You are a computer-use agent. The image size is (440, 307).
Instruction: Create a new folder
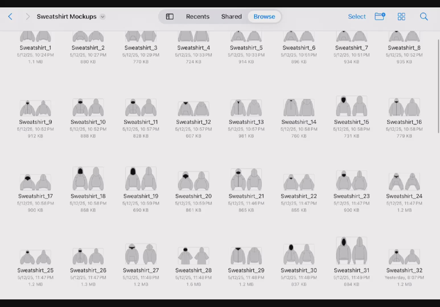point(380,16)
